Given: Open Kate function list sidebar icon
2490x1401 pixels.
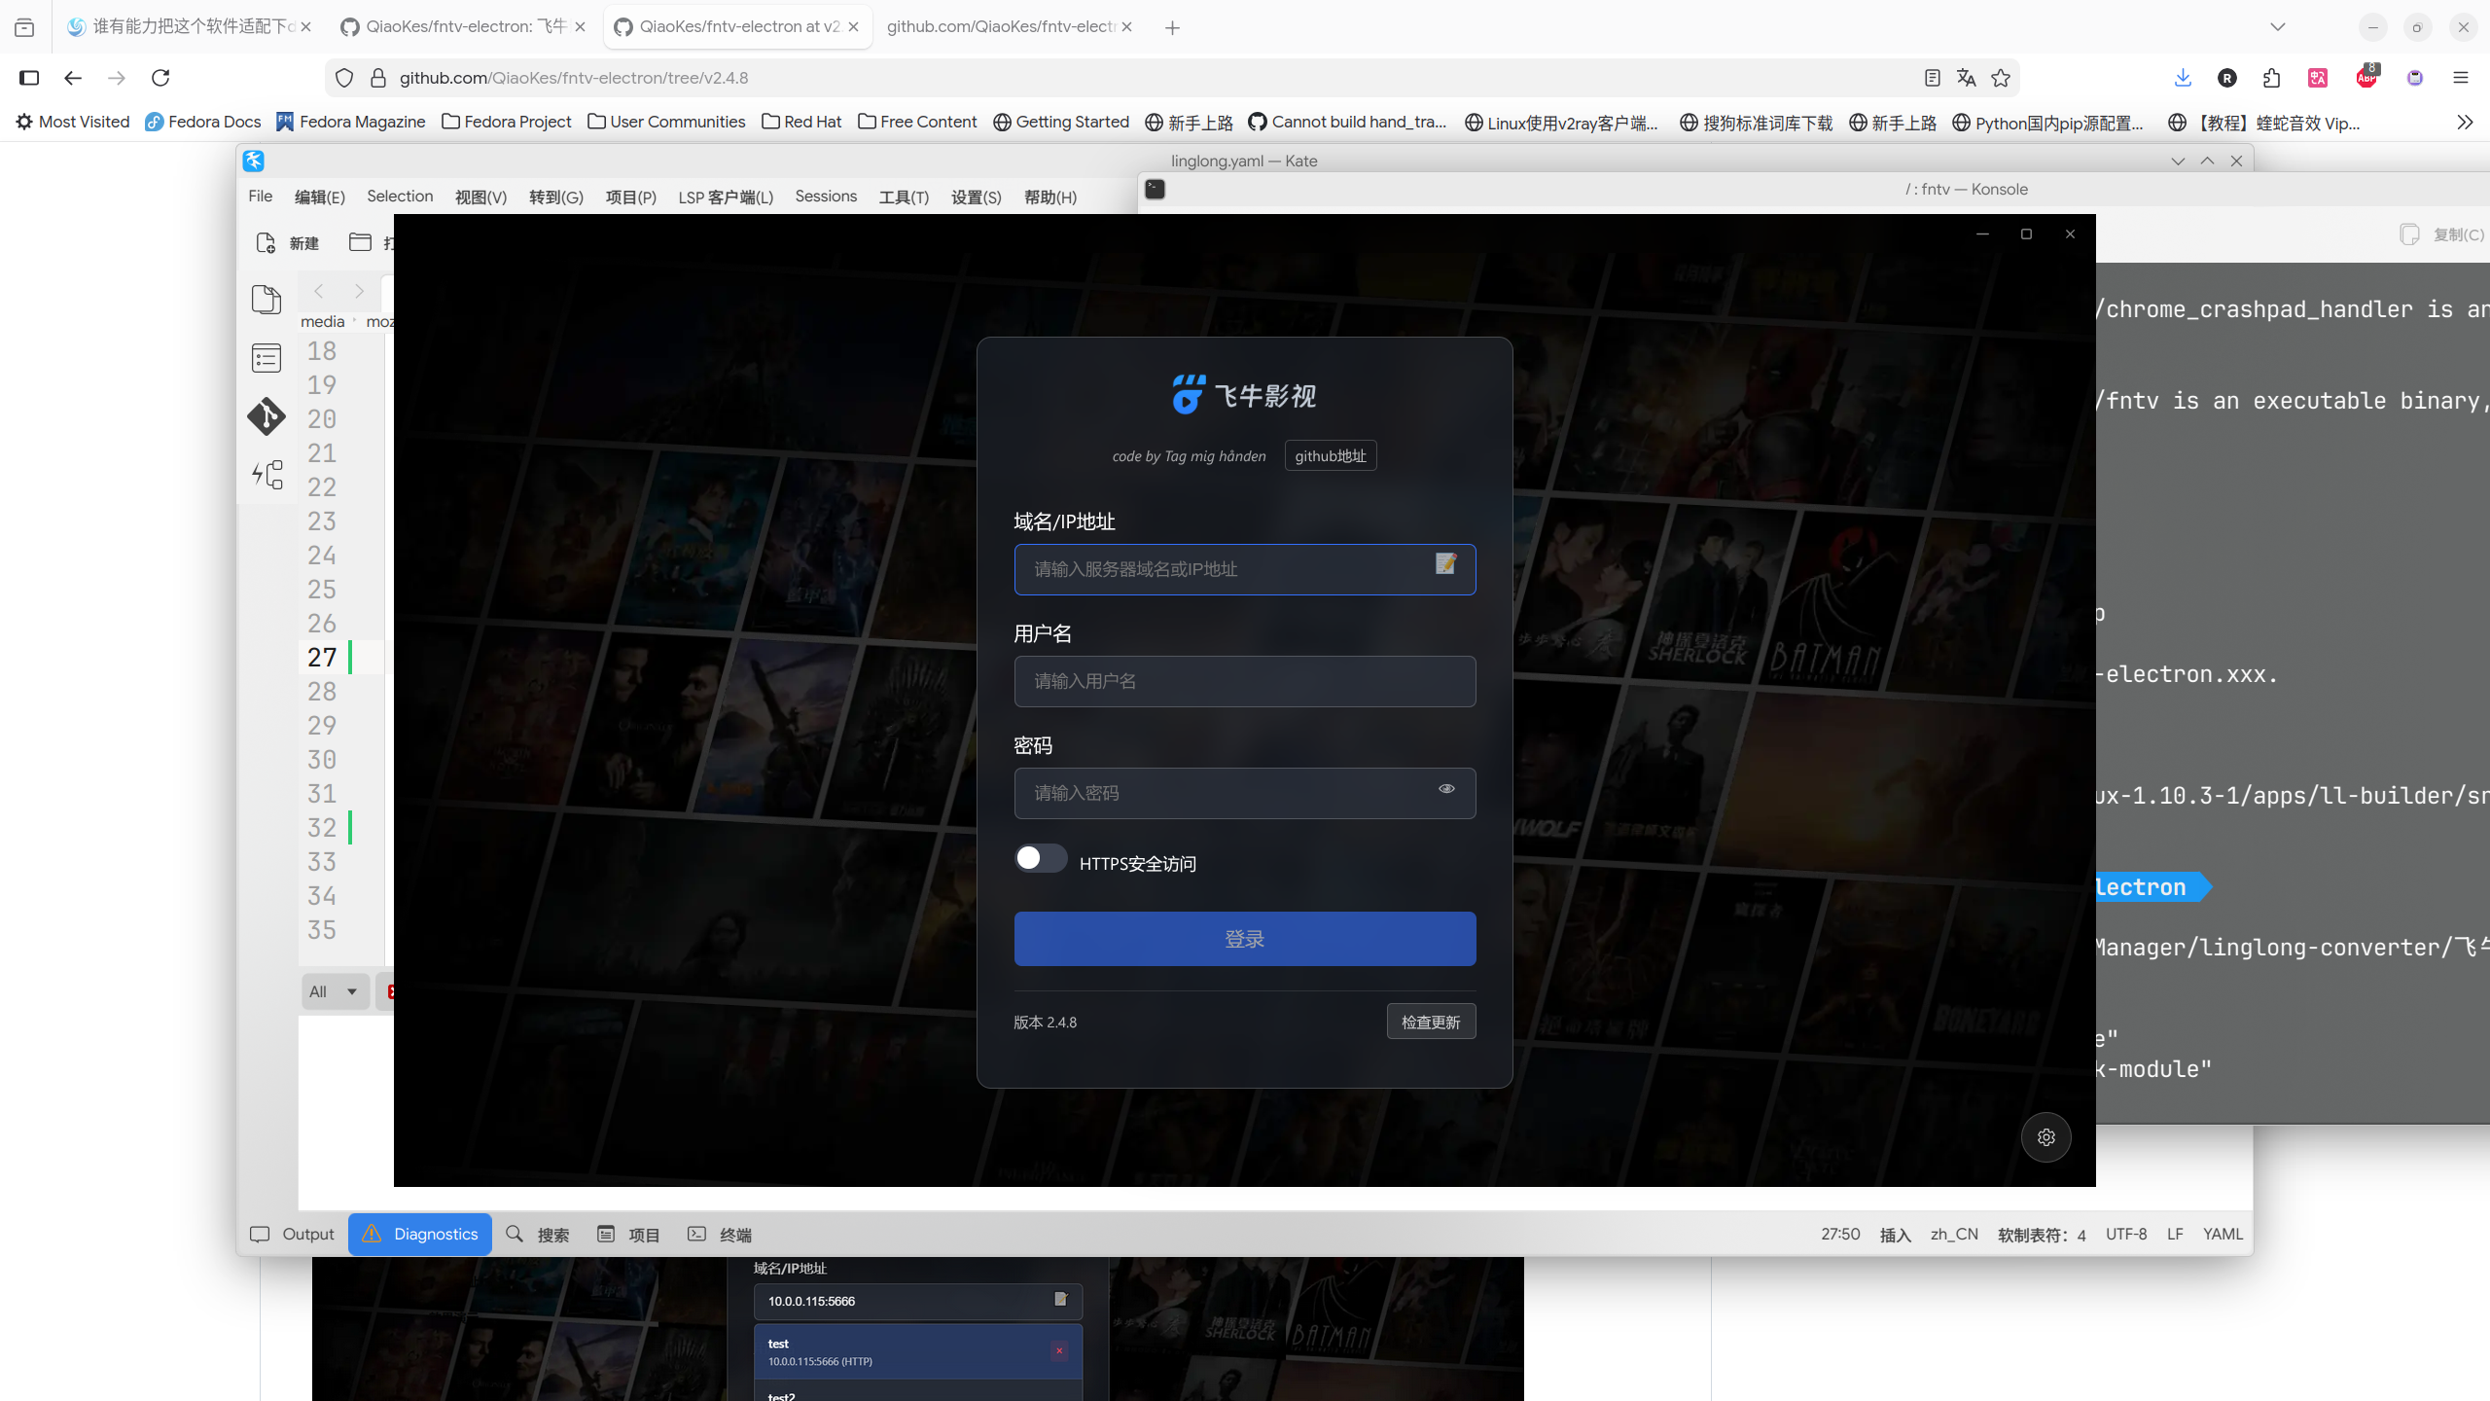Looking at the screenshot, I should pos(267,358).
